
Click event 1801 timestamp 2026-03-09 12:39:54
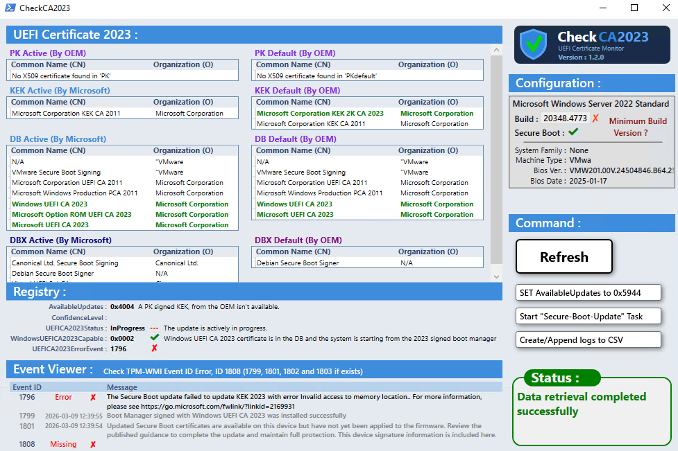[74, 426]
